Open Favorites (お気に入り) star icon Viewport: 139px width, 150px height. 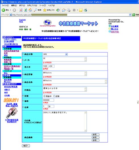[45, 10]
